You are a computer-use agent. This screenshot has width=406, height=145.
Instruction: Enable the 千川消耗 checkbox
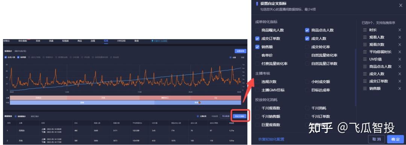307,108
